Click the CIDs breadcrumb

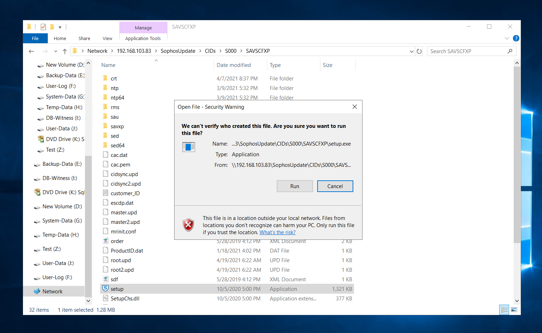(210, 51)
